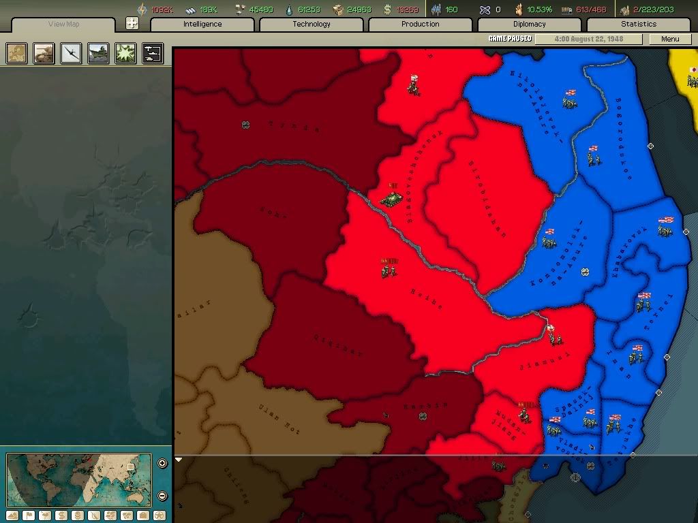Click the Harbin province label
Screen dimensions: 698x523
[425, 406]
